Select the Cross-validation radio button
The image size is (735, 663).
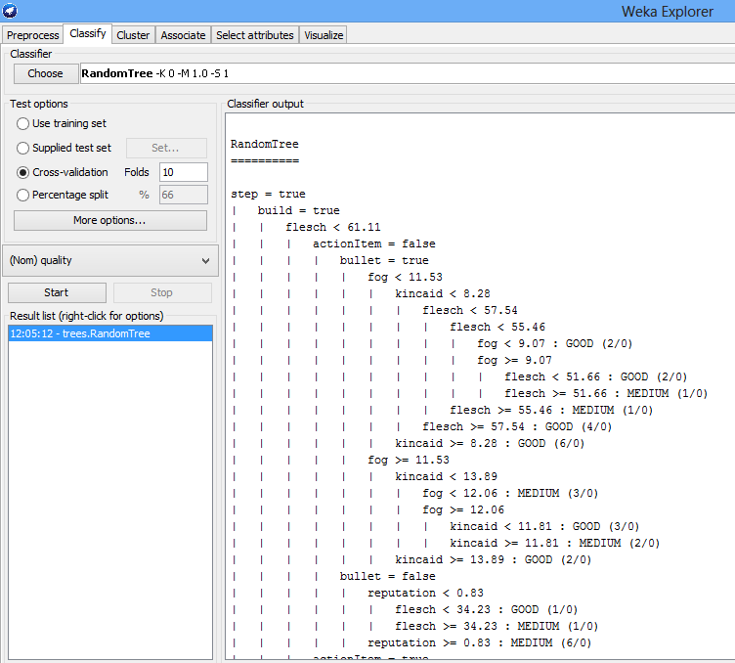[x=63, y=172]
